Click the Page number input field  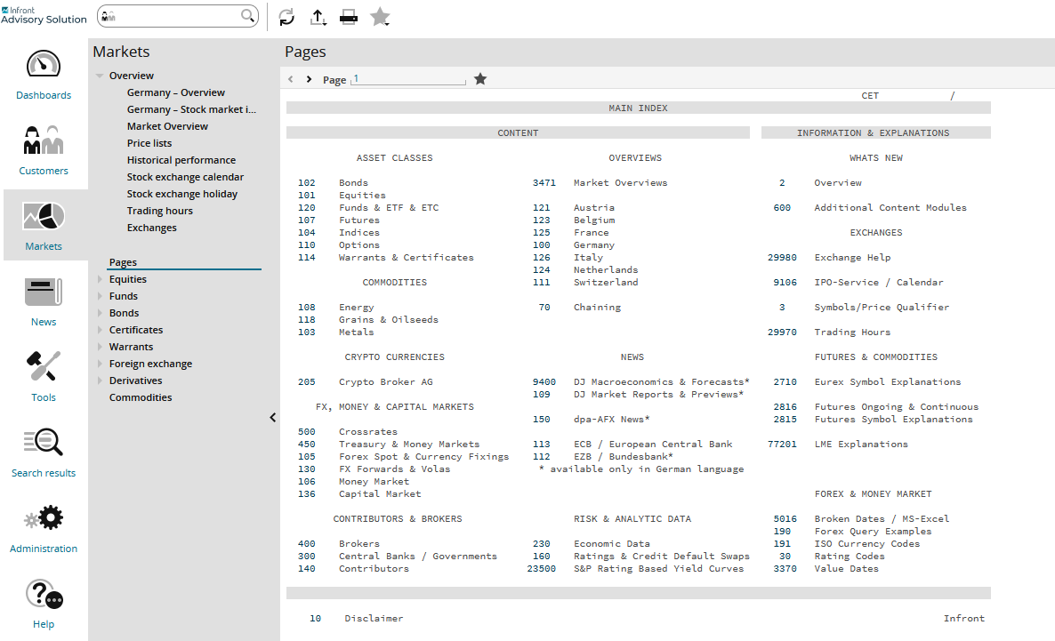point(407,79)
